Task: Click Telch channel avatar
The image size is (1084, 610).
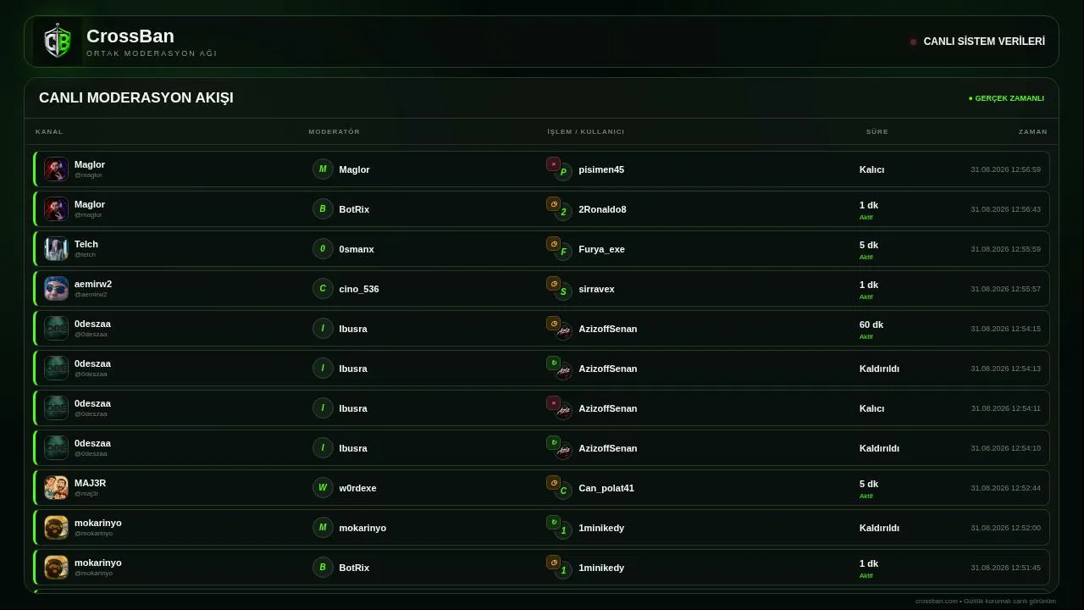Action: click(x=56, y=249)
